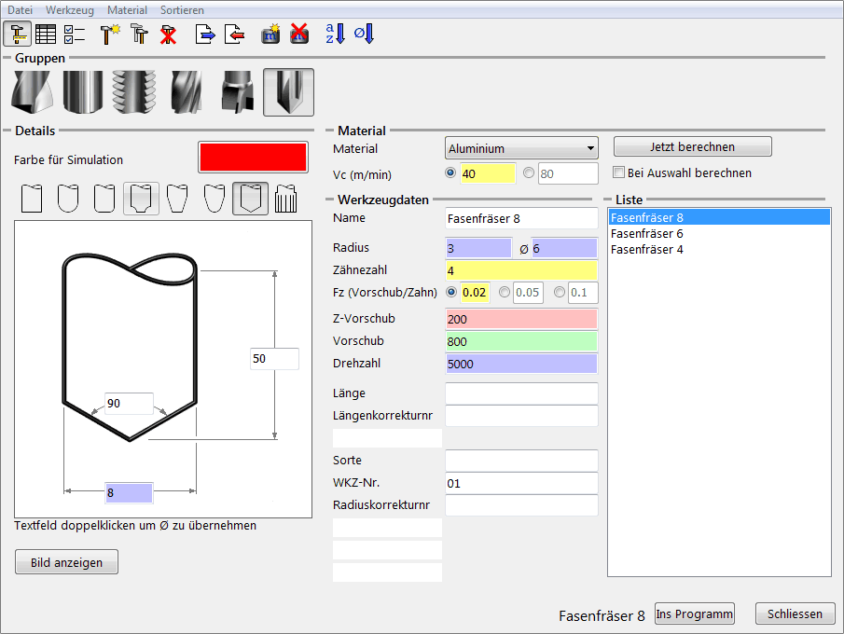The height and width of the screenshot is (634, 844).
Task: Select the plain cylindrical cutter group
Action: click(83, 92)
